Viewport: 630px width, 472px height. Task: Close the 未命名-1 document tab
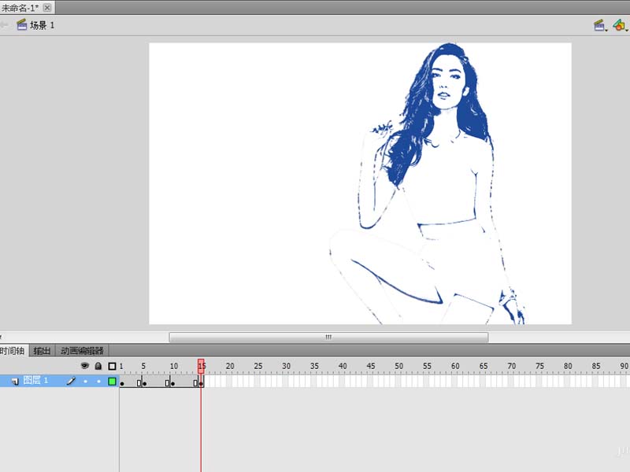pos(47,7)
